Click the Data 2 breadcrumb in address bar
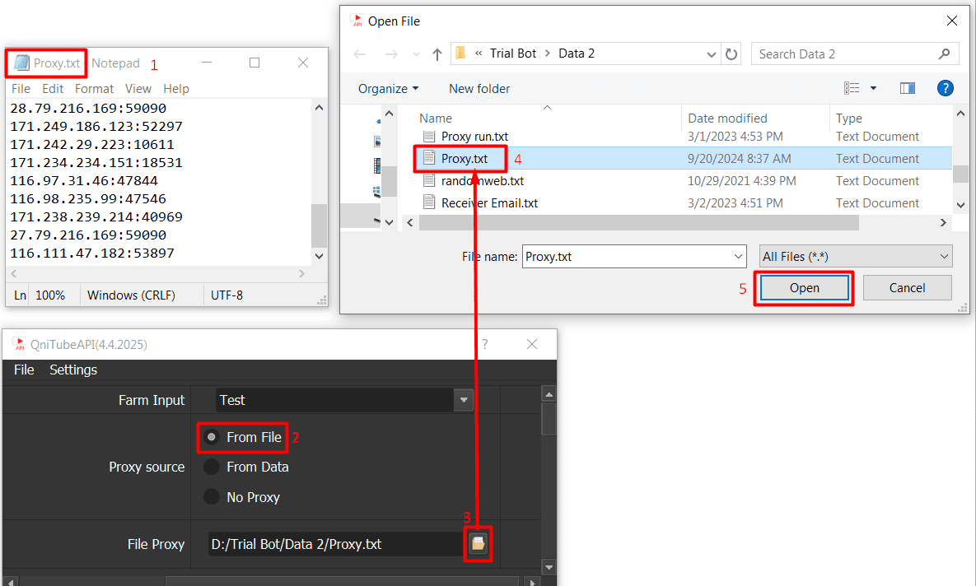 (x=577, y=53)
